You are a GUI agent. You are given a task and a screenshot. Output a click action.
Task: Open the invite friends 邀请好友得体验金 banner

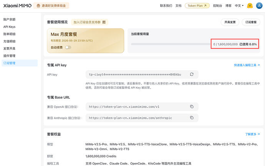coord(51,6)
